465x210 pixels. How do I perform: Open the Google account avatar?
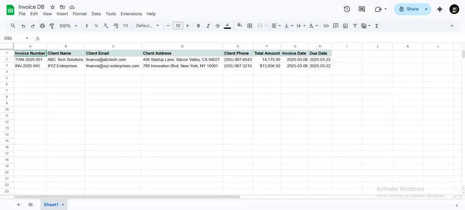(454, 9)
